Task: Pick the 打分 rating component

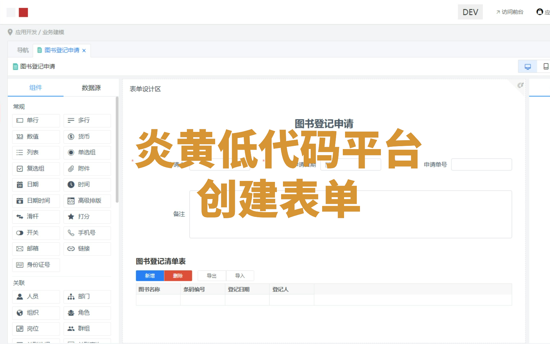Action: (x=87, y=217)
